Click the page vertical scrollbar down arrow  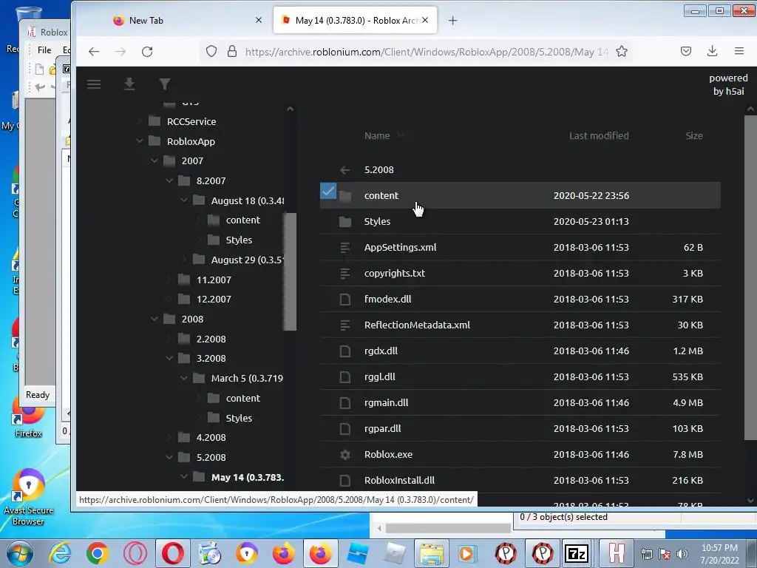[x=751, y=501]
